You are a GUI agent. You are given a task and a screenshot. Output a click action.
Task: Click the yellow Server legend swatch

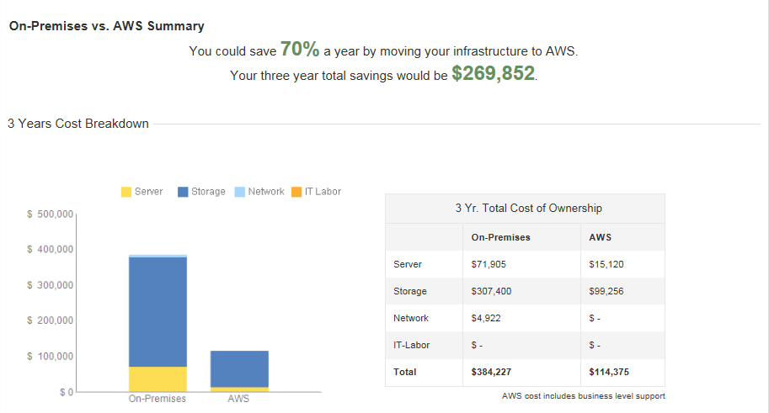(x=126, y=192)
